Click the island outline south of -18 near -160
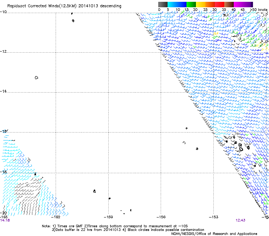Screen dimensions: 269x236 pyautogui.click(x=95, y=191)
